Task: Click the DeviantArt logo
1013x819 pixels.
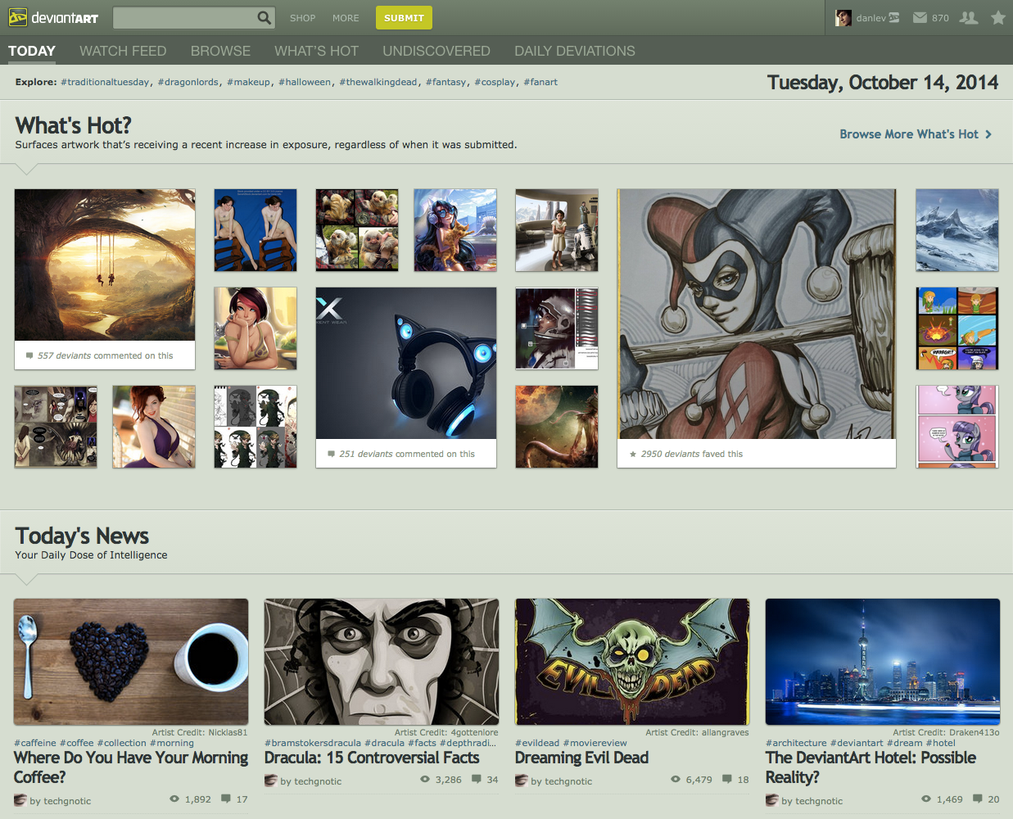Action: tap(53, 17)
